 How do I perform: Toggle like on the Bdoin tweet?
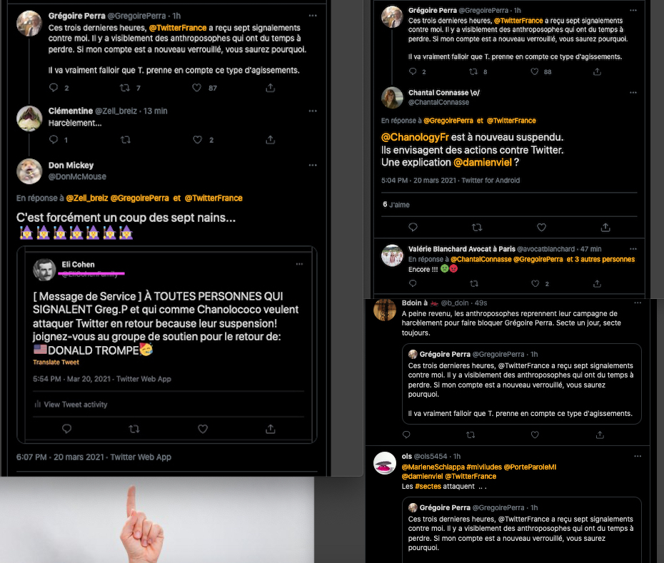tap(535, 435)
